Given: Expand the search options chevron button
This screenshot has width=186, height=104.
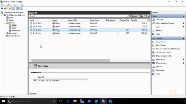Looking at the screenshot, I should tap(148, 16).
